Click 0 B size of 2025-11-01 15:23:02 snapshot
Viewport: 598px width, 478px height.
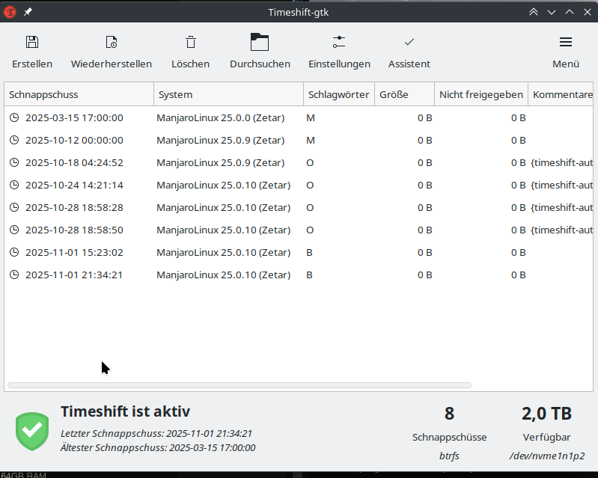pyautogui.click(x=424, y=253)
